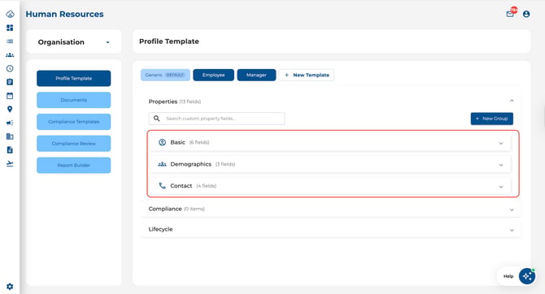545x294 pixels.
Task: Focus the search custom property fields box
Action: point(217,119)
